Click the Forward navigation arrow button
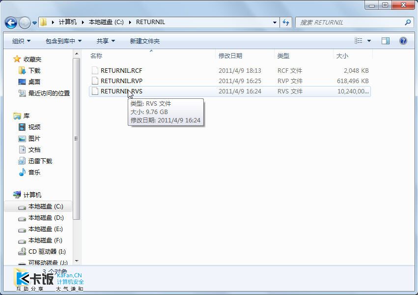Screen dimensions: 418x295 [25, 23]
